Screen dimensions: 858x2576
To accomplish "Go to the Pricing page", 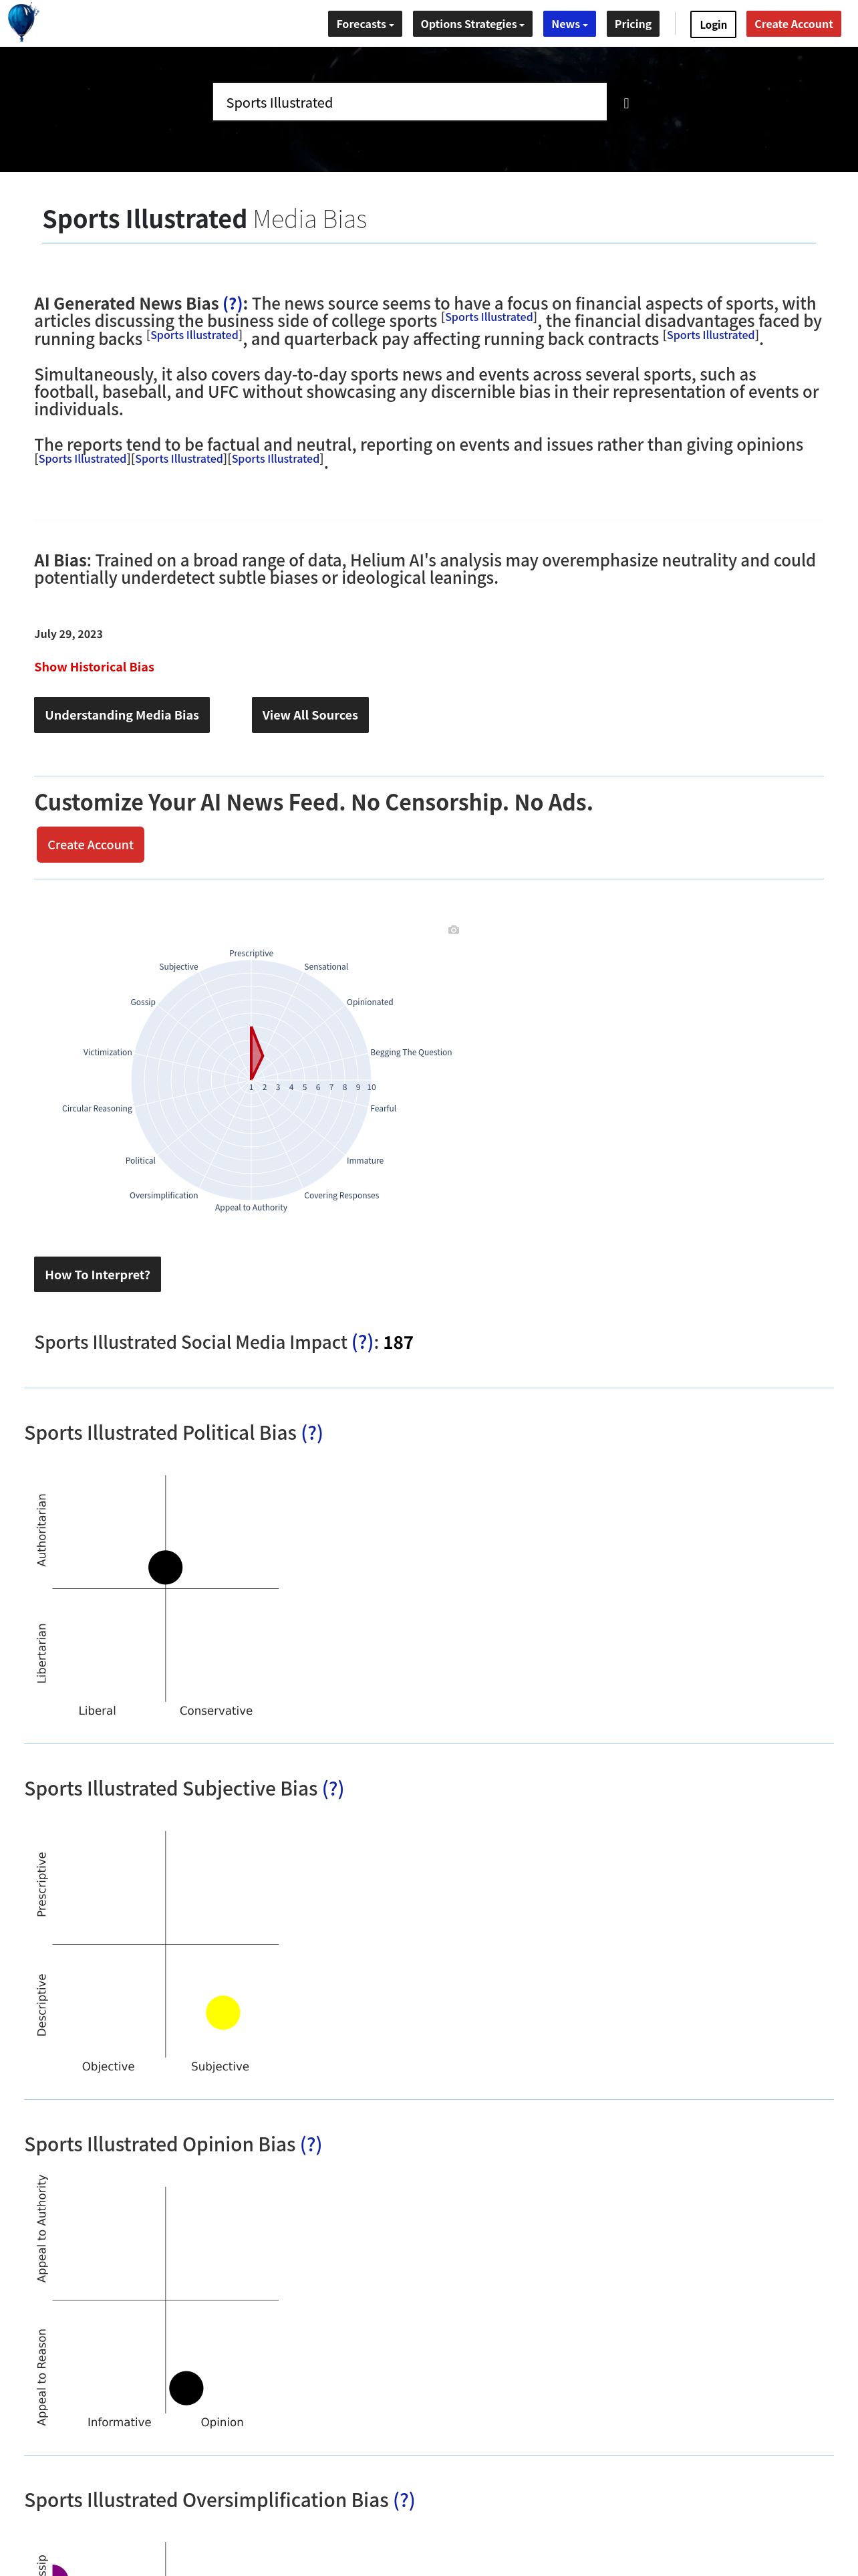I will pos(632,24).
